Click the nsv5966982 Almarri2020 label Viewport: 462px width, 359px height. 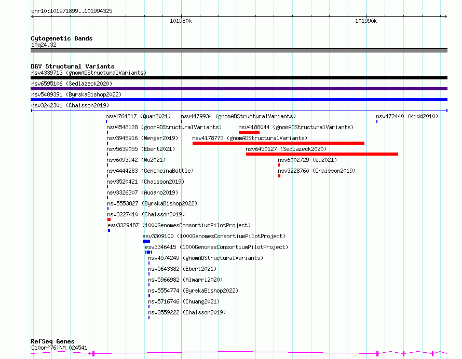(185, 280)
